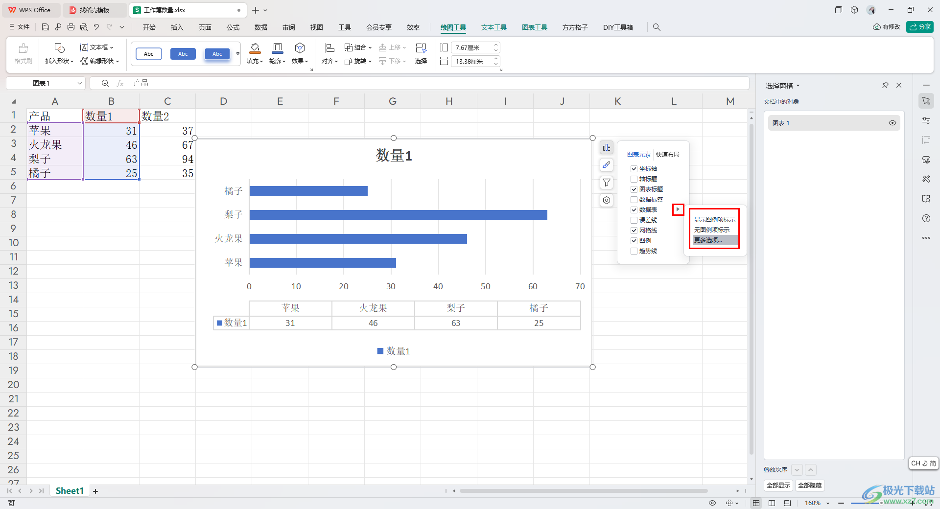Open the Effects (效果) cube icon
The image size is (940, 509).
pos(300,48)
